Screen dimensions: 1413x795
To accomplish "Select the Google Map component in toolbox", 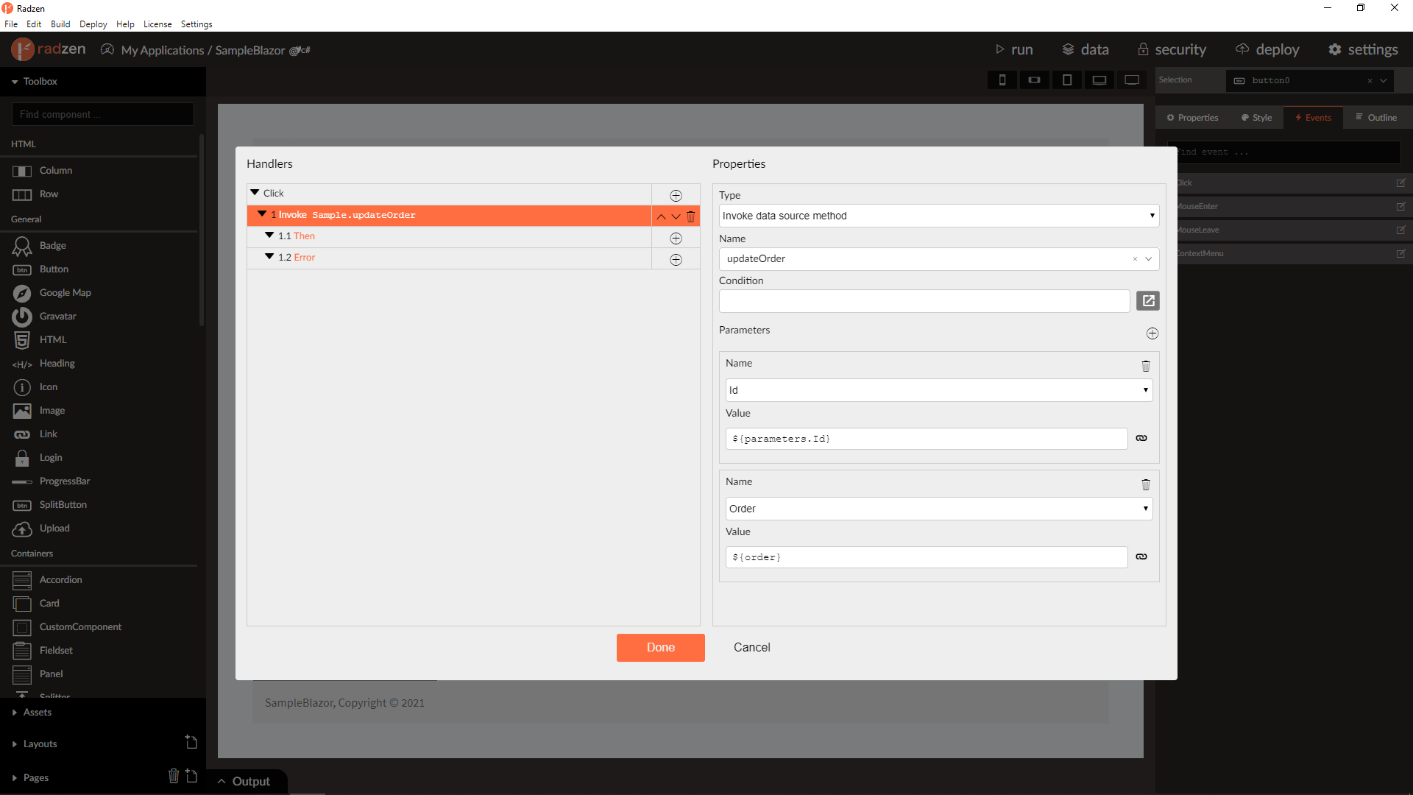I will coord(63,292).
